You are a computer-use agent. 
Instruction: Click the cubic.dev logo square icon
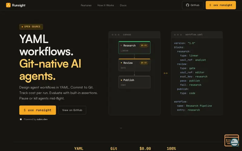click(21, 119)
